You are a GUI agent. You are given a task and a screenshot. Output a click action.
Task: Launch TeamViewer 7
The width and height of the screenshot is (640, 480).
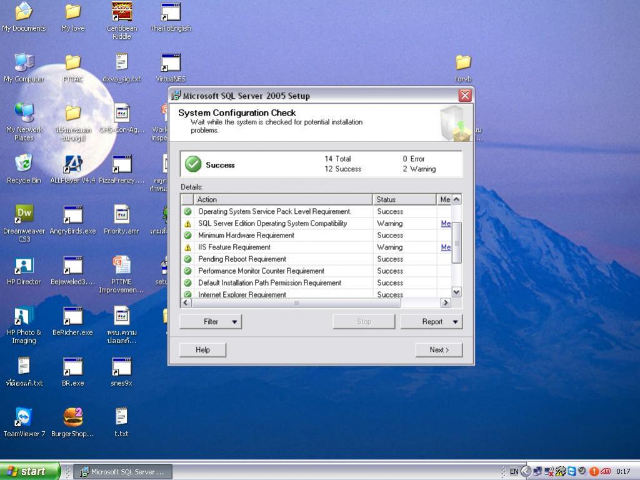point(24,422)
